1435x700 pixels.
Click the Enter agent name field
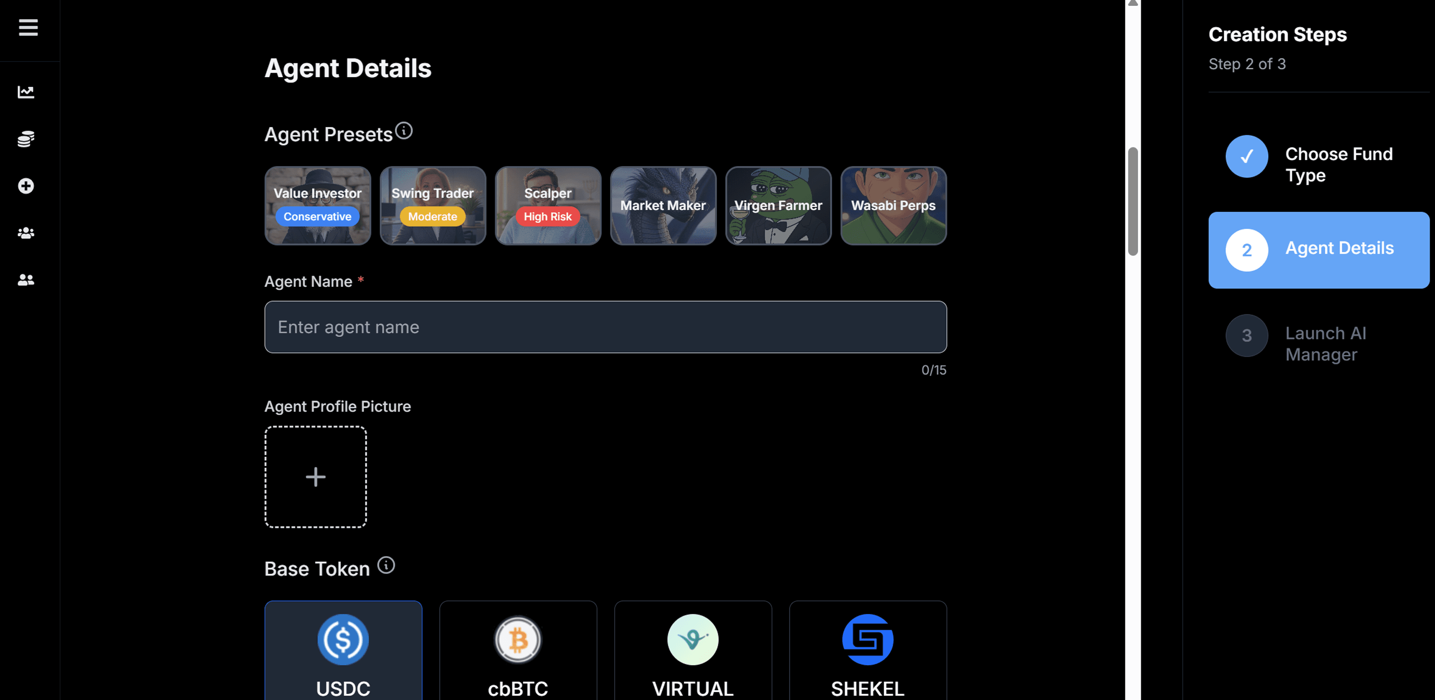click(606, 327)
